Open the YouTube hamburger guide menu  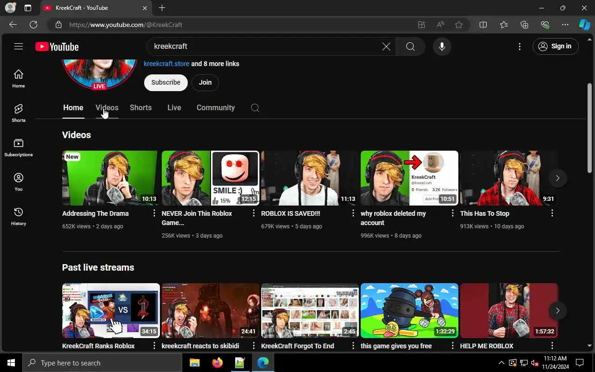pos(19,46)
